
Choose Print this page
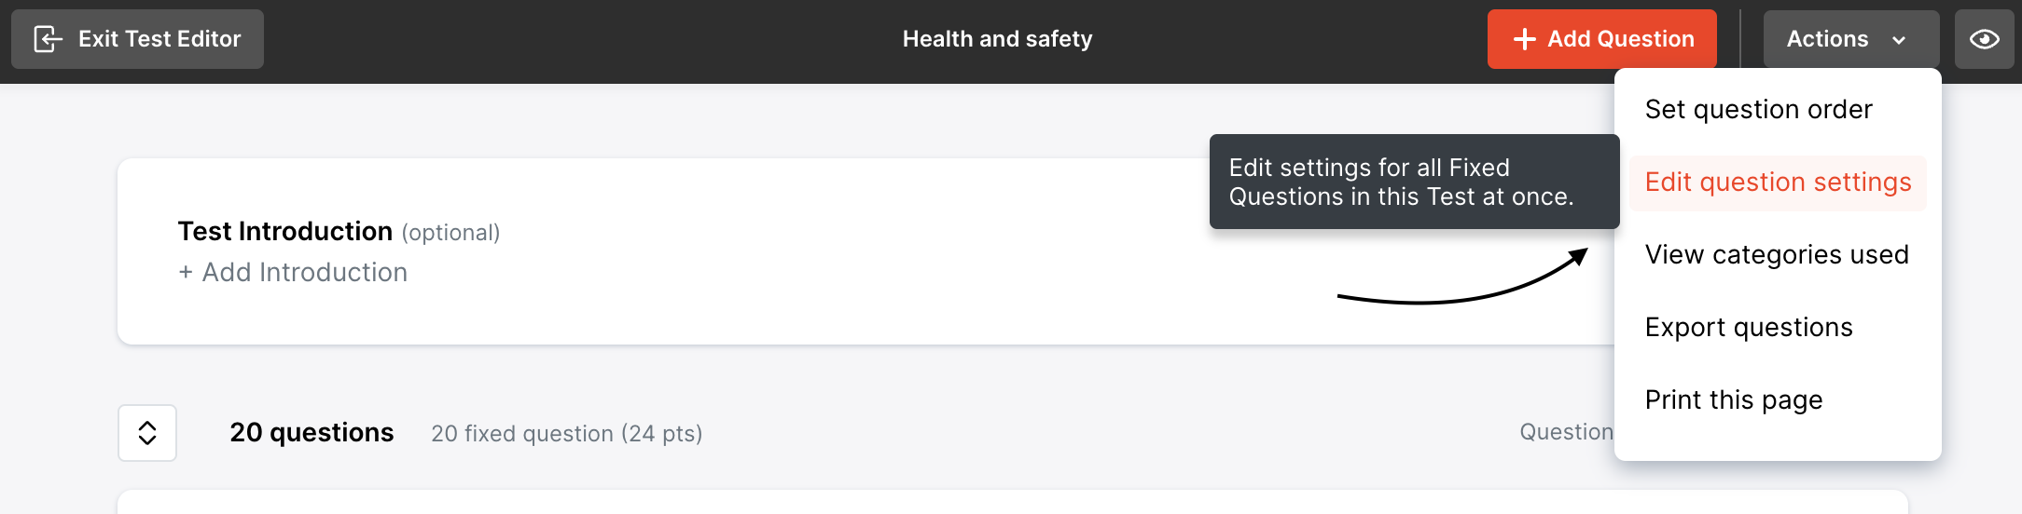tap(1734, 400)
